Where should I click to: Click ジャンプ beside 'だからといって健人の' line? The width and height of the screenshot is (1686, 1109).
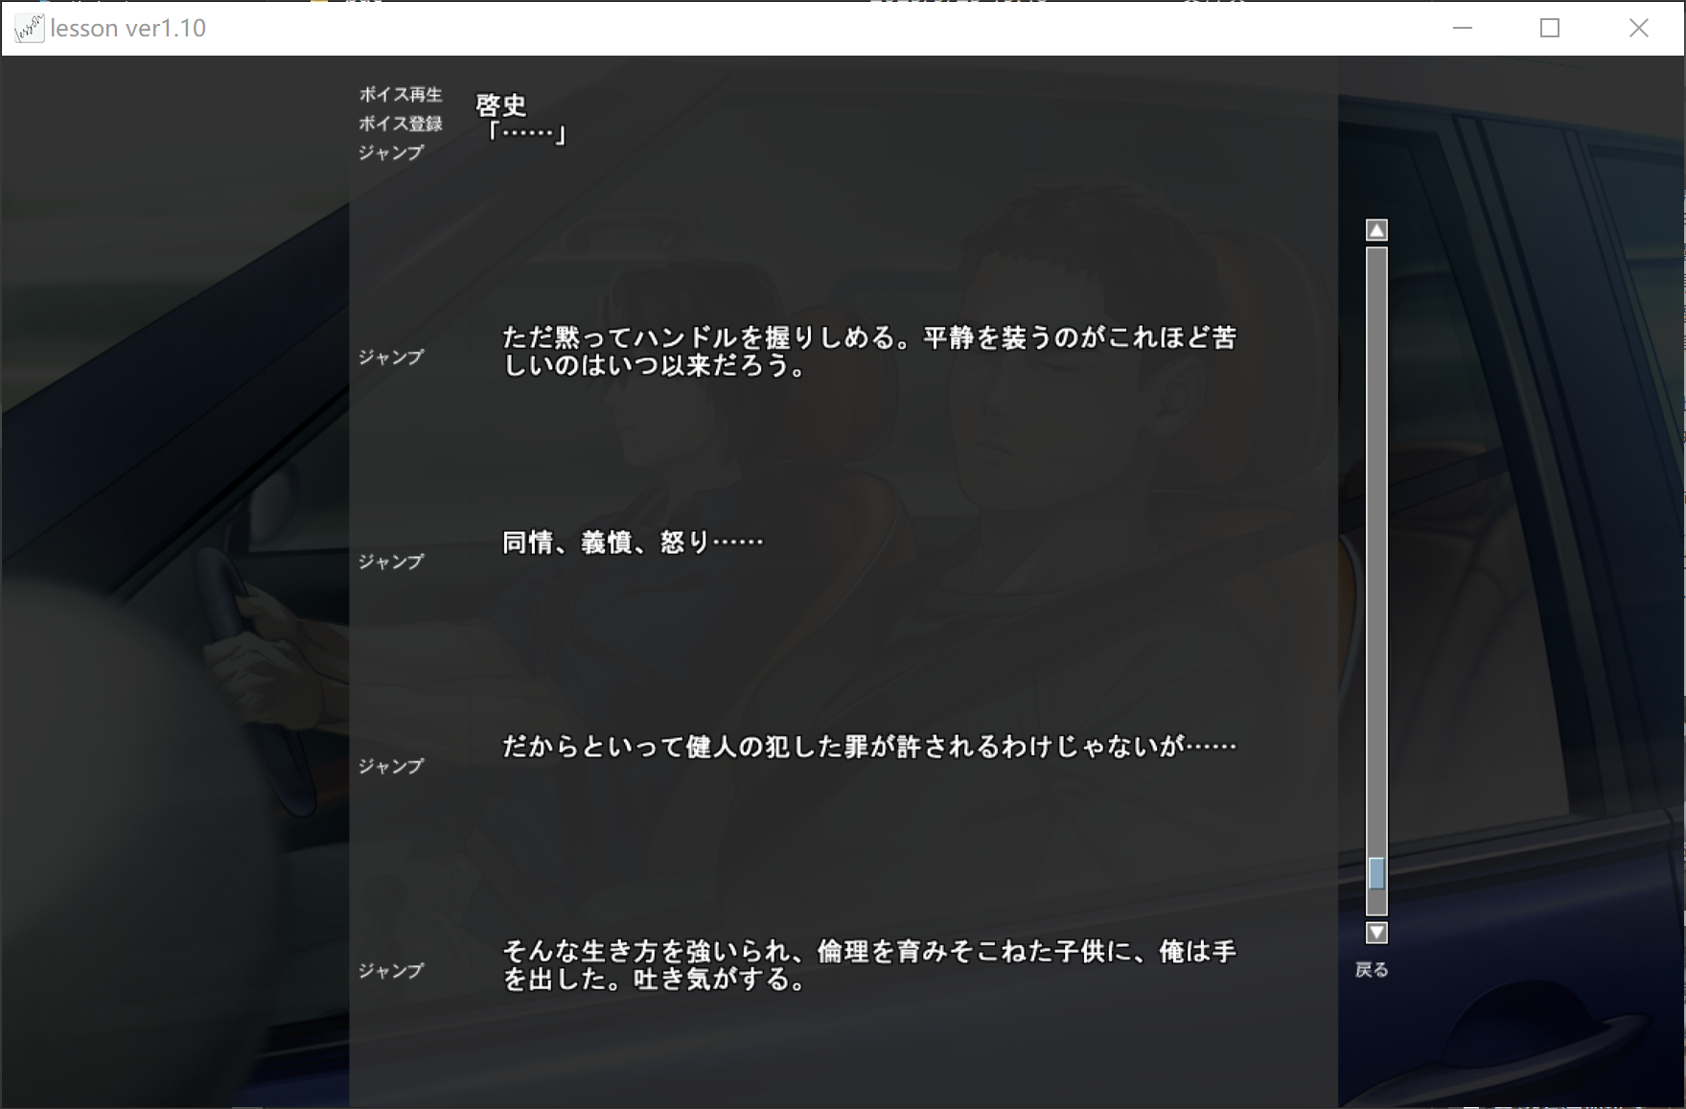[x=390, y=767]
